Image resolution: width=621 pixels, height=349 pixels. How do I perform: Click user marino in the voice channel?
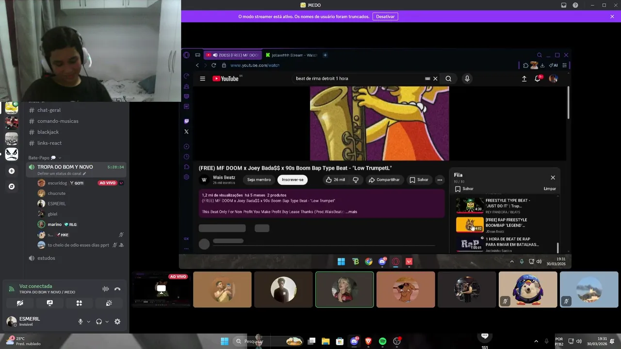[54, 224]
